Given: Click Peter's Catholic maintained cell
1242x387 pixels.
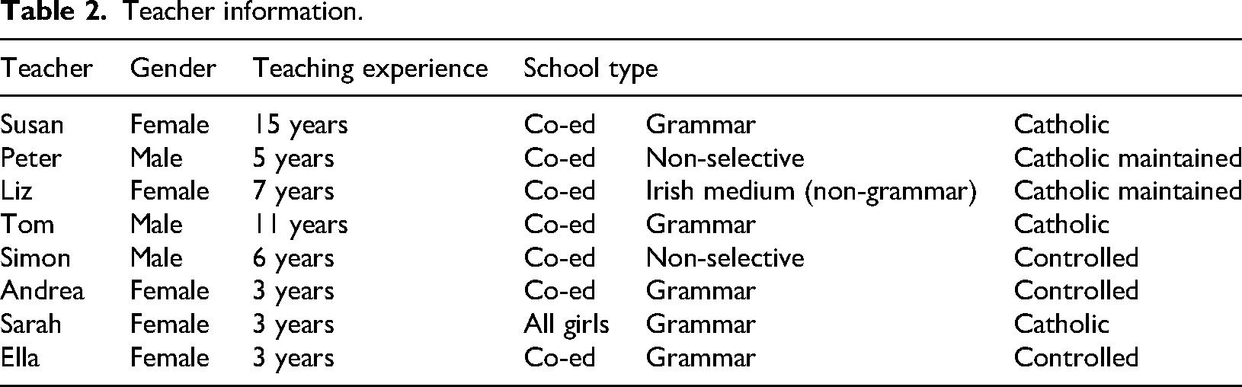Looking at the screenshot, I should [x=1128, y=158].
